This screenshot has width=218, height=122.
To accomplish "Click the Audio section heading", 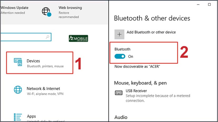I will click(121, 117).
